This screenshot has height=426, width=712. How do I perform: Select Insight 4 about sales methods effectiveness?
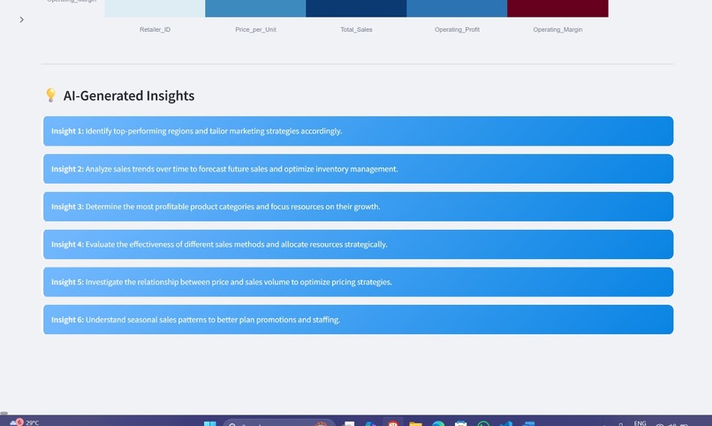pyautogui.click(x=359, y=244)
